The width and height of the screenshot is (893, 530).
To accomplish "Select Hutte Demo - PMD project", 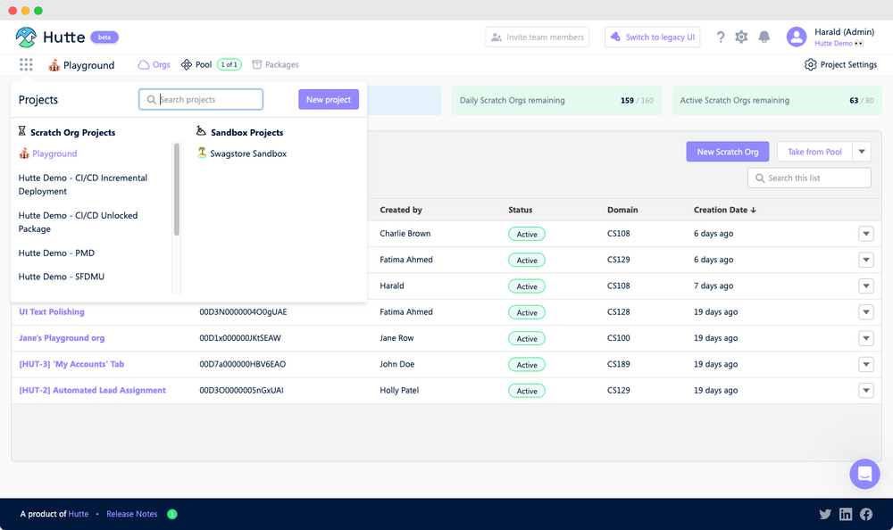I will 56,253.
